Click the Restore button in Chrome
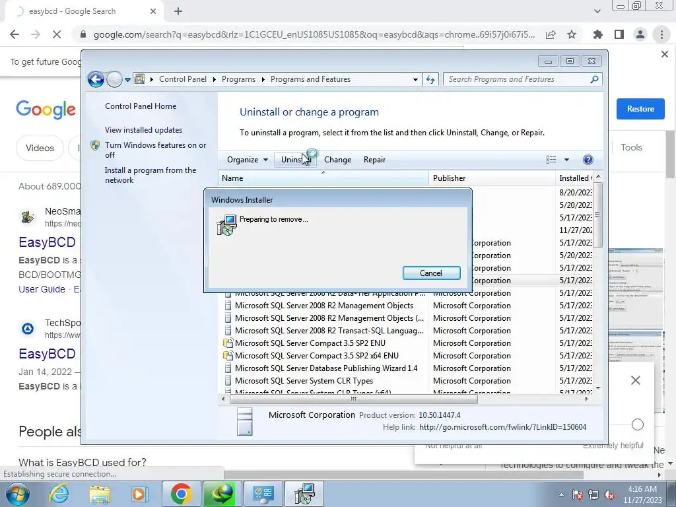Screen dimensions: 676x507 click(x=640, y=109)
